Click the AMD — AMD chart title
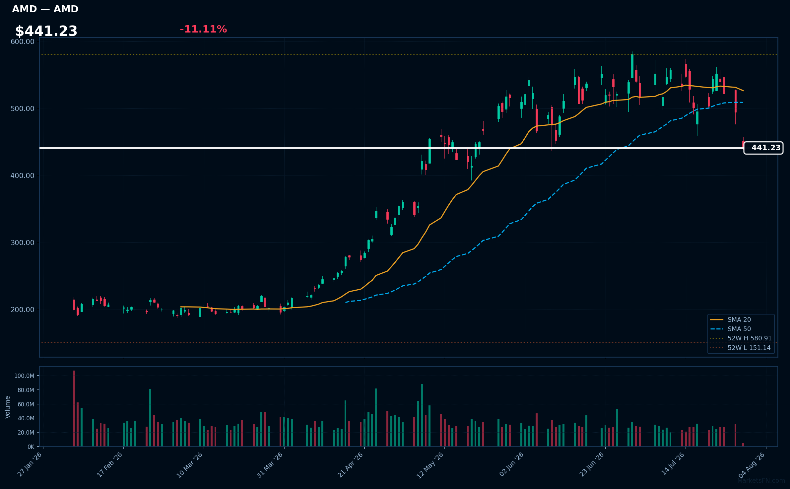This screenshot has height=489, width=790. pyautogui.click(x=45, y=9)
